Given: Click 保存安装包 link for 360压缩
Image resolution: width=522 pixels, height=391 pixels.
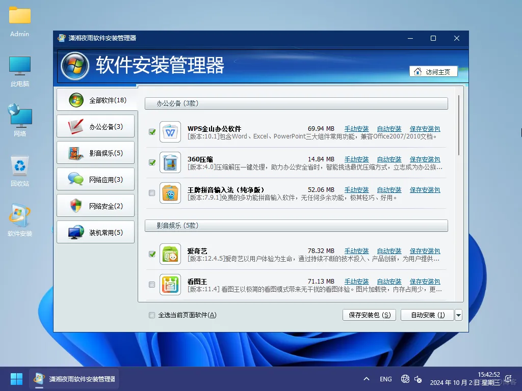Looking at the screenshot, I should [425, 159].
